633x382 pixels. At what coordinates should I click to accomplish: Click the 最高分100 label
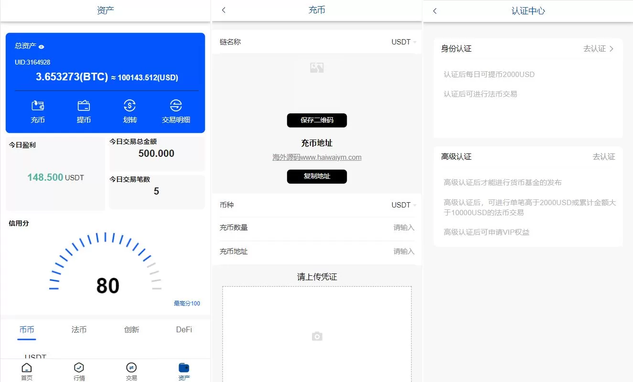click(x=187, y=304)
